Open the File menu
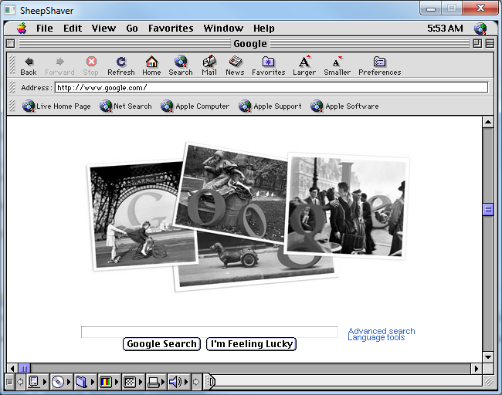 45,29
